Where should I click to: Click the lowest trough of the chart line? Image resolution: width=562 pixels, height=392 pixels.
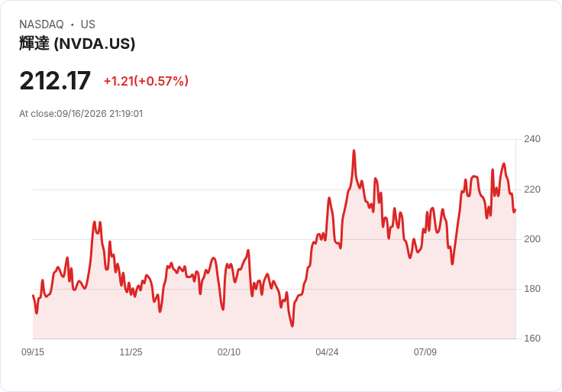[292, 326]
